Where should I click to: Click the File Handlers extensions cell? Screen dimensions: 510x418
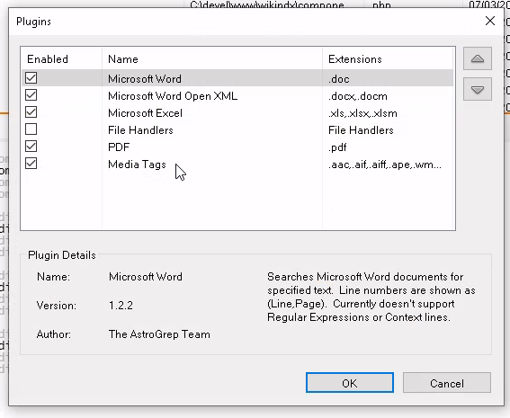[x=361, y=130]
